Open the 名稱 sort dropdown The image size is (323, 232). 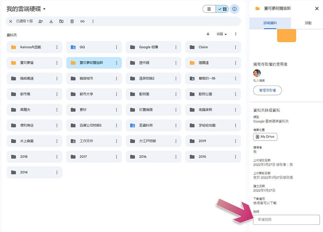click(x=222, y=34)
